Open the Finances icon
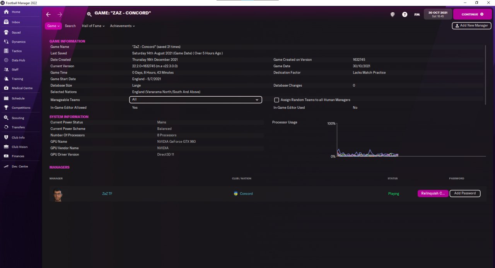 (x=6, y=156)
